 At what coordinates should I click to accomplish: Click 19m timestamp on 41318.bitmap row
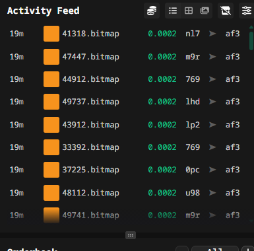16,34
